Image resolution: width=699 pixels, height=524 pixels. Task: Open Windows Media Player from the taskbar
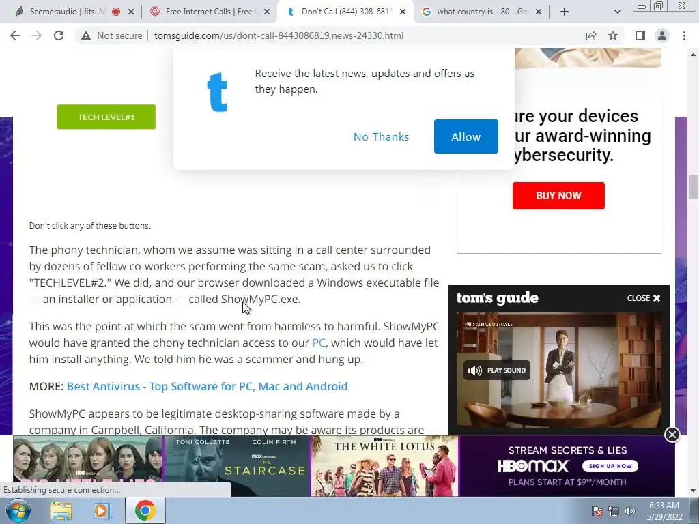[x=102, y=511]
